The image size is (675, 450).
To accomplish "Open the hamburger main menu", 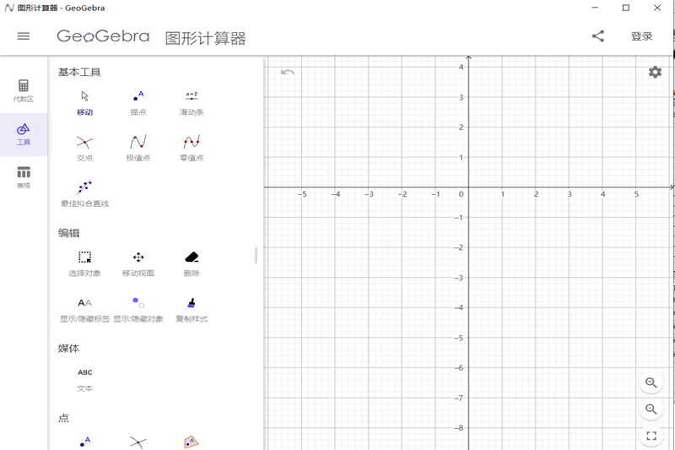I will 24,36.
